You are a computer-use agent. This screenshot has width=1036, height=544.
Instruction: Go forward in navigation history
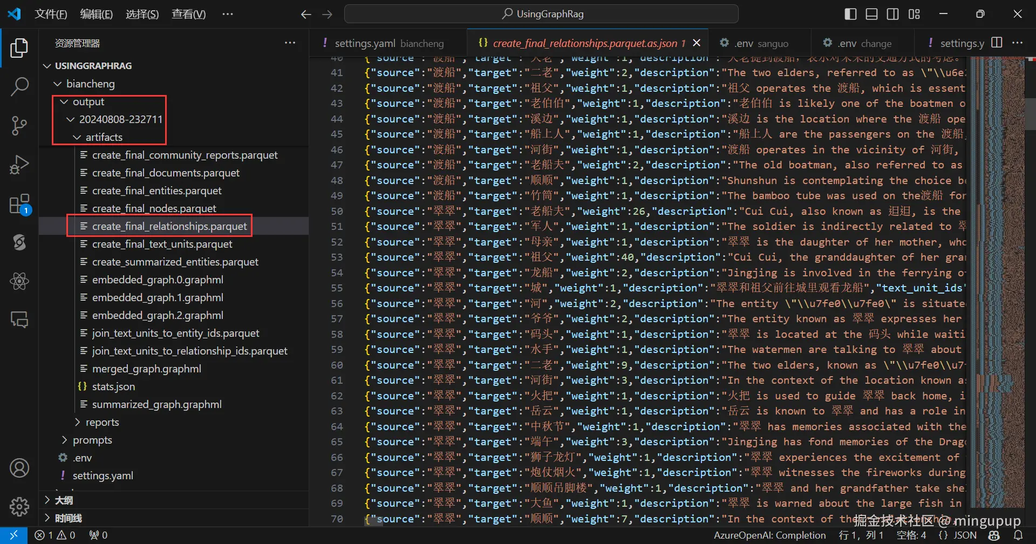coord(328,14)
